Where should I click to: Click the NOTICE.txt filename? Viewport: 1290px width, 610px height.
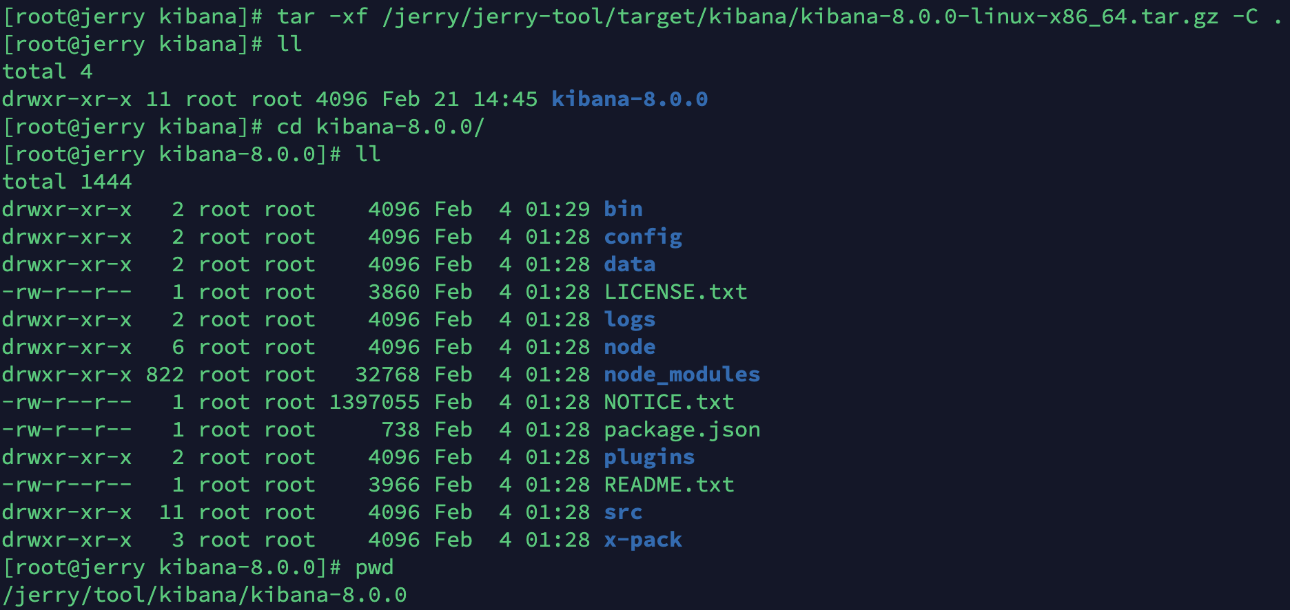[668, 402]
